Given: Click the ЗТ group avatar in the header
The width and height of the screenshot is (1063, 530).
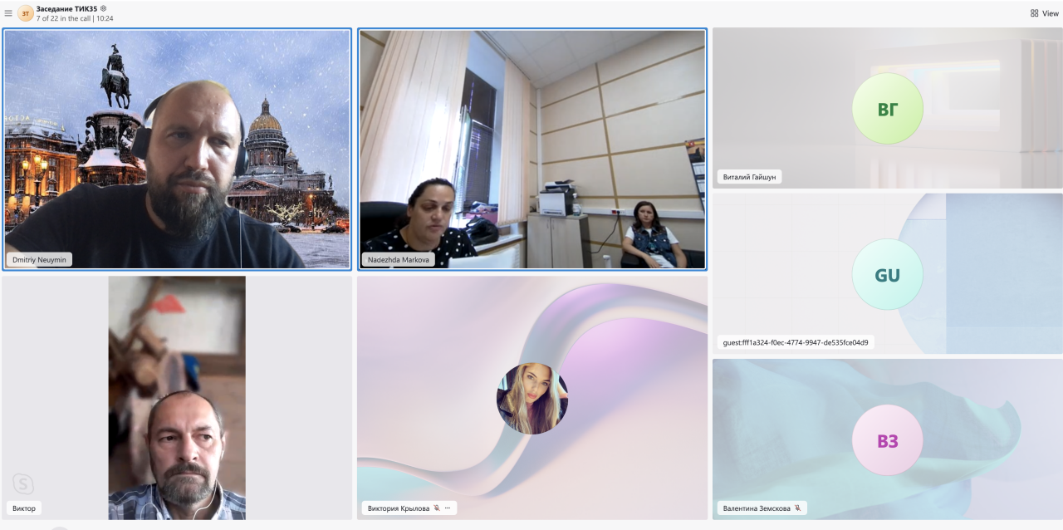Looking at the screenshot, I should tap(26, 13).
